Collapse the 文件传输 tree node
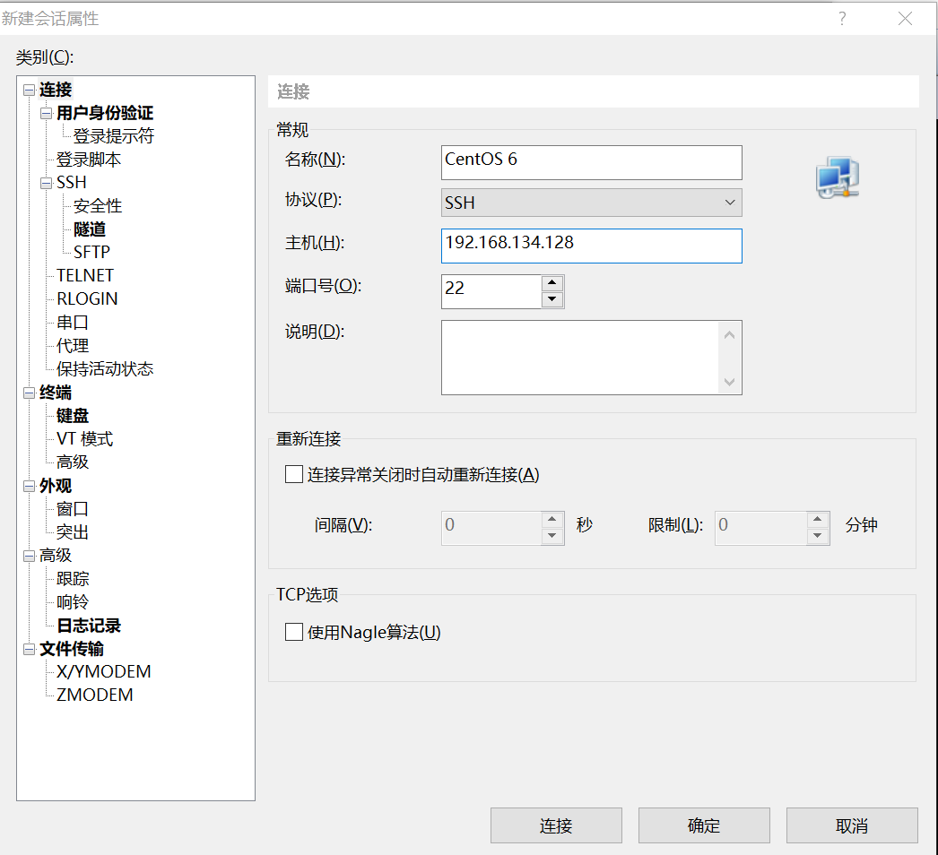Viewport: 938px width, 855px height. pyautogui.click(x=29, y=650)
